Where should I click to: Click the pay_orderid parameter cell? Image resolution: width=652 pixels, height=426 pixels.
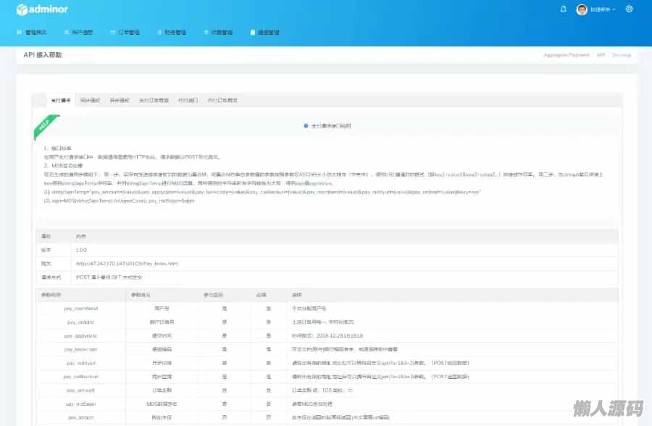(x=80, y=322)
